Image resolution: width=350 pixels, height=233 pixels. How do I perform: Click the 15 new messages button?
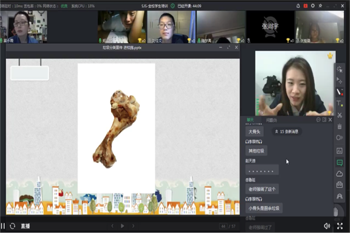[x=287, y=132]
